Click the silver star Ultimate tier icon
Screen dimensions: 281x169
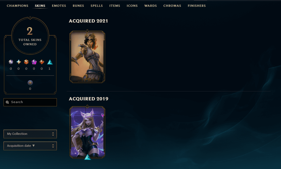point(11,62)
